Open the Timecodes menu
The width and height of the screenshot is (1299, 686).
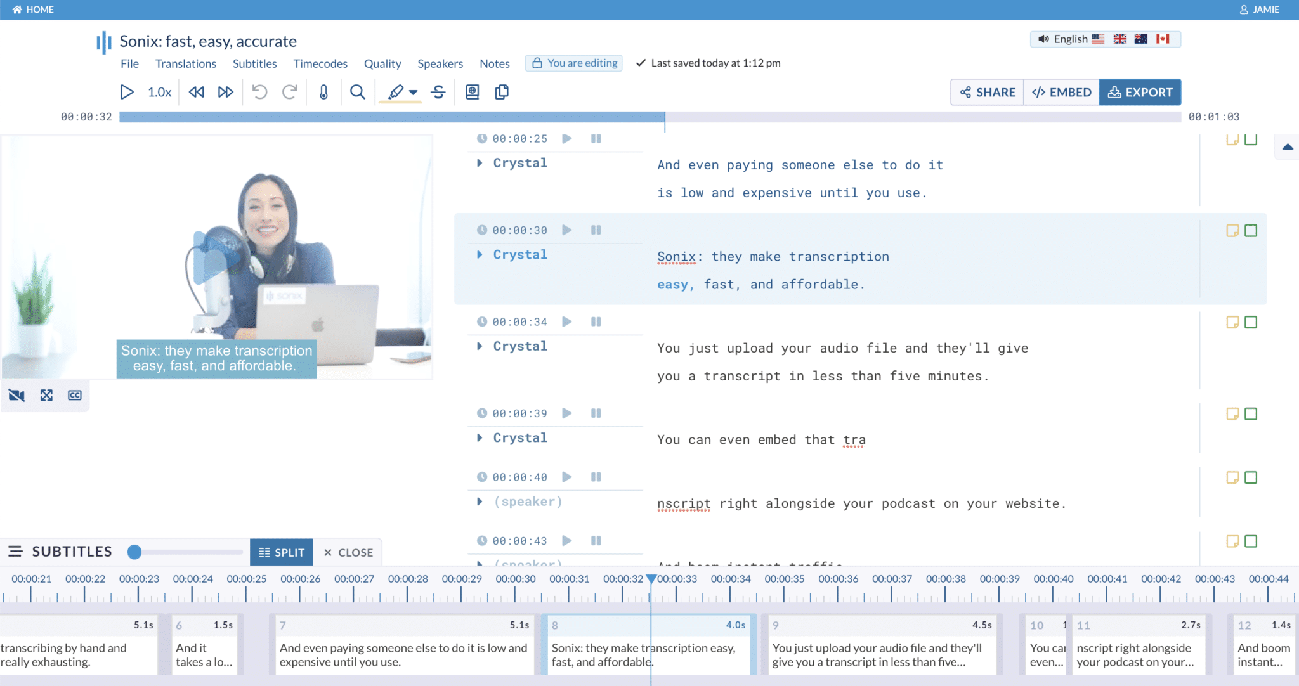click(320, 63)
